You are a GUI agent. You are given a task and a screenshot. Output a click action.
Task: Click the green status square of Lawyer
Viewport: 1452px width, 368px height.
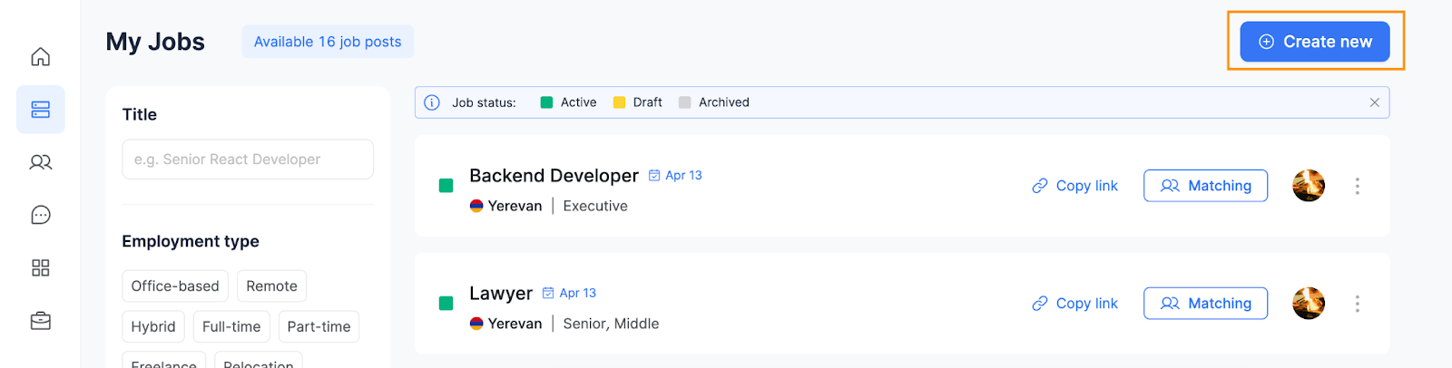446,304
